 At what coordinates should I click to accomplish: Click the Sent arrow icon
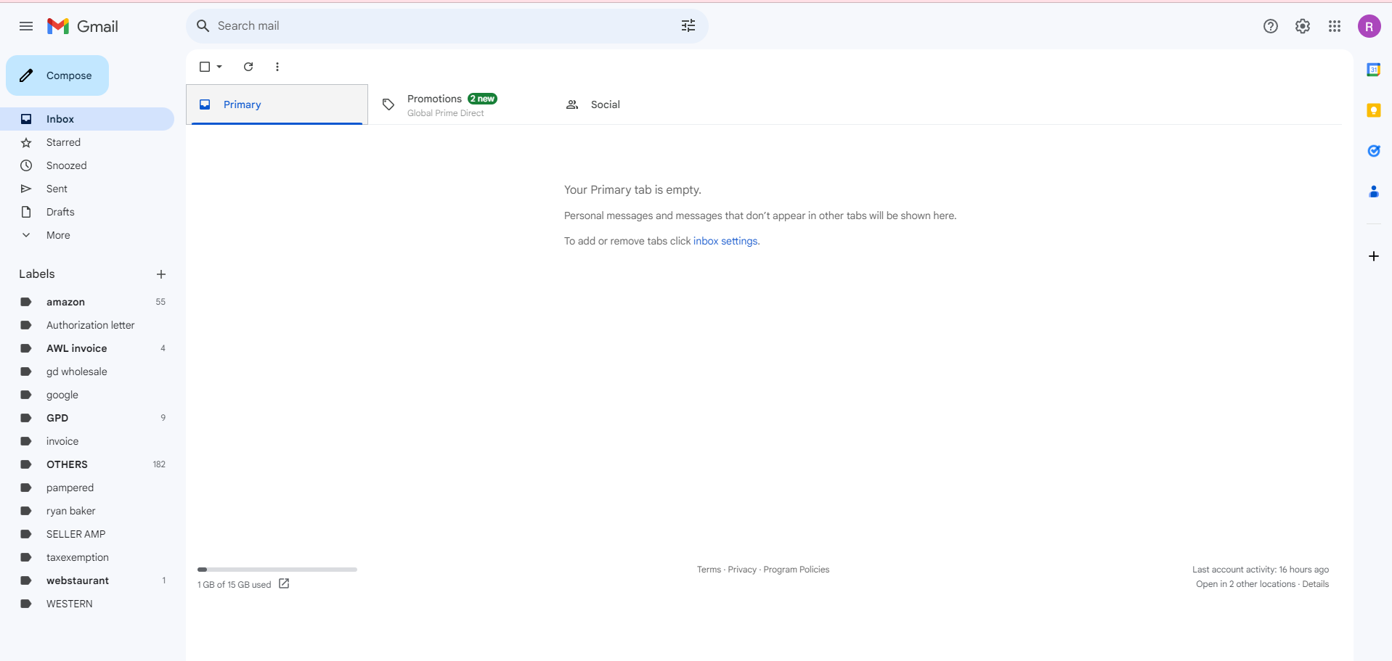[x=26, y=189]
